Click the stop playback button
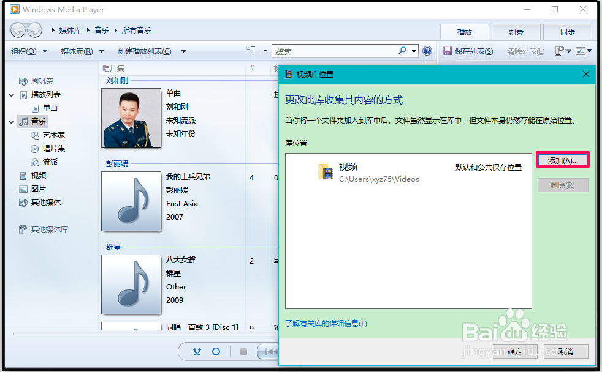 click(x=243, y=351)
